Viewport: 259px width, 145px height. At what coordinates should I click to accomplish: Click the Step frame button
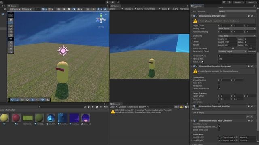[x=117, y=2]
